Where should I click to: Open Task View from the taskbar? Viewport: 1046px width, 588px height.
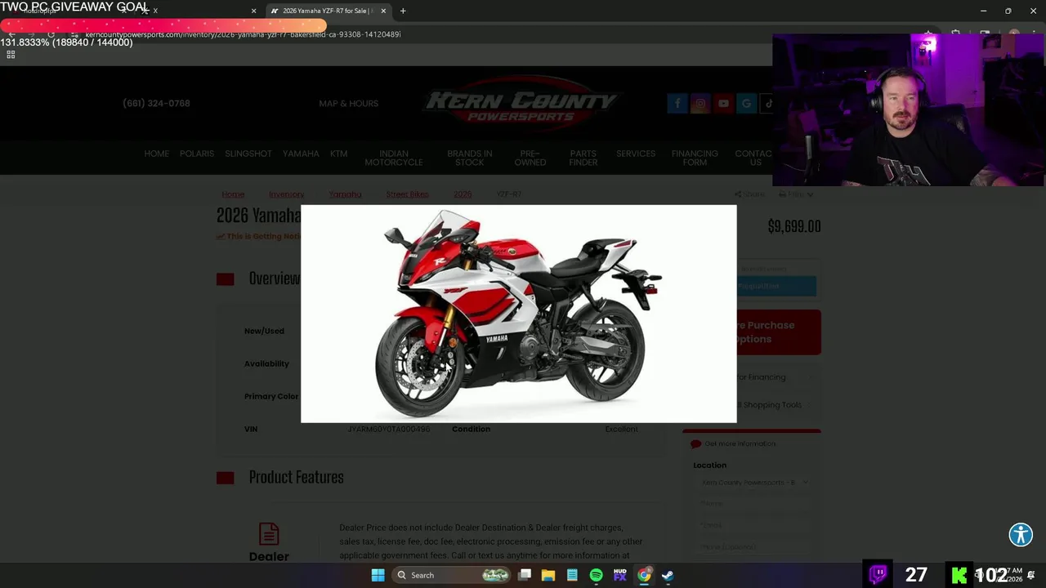point(525,575)
